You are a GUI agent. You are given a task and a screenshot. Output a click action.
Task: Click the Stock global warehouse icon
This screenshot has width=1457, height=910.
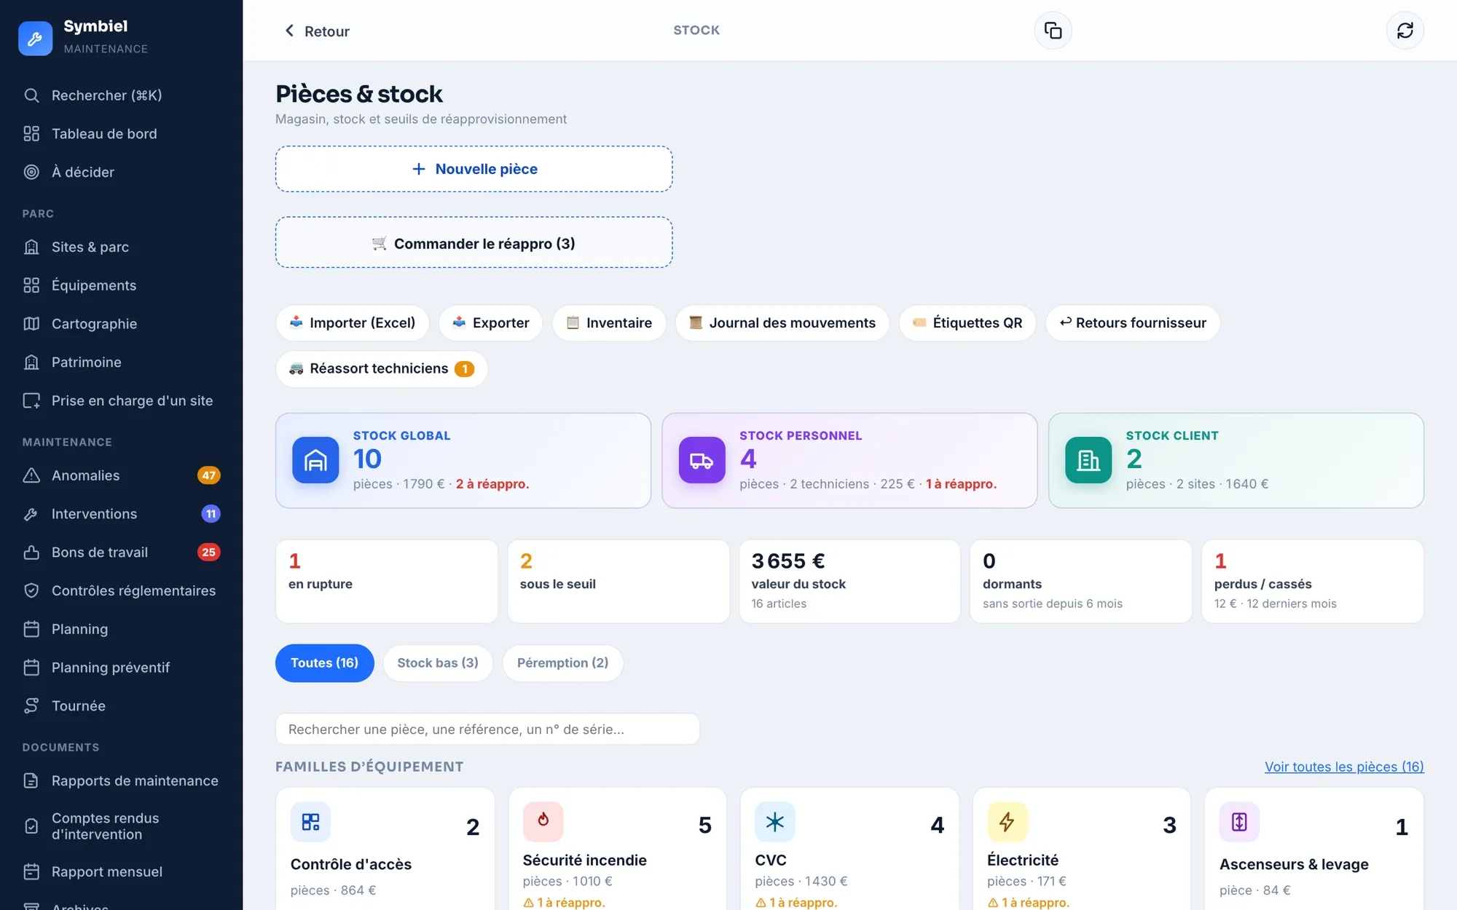(x=315, y=460)
